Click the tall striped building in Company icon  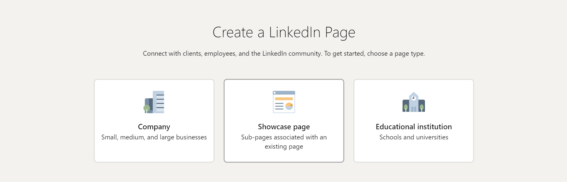coord(158,102)
